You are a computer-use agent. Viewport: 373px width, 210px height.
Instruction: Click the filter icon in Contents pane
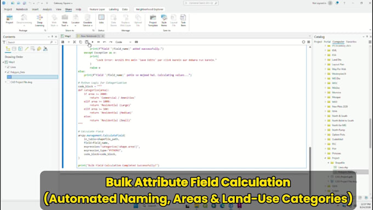coord(4,42)
